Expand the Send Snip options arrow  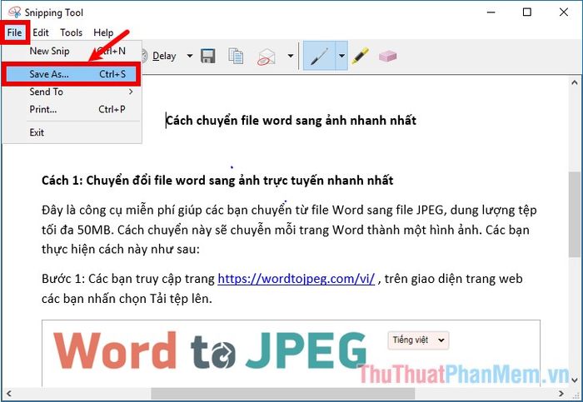(290, 56)
